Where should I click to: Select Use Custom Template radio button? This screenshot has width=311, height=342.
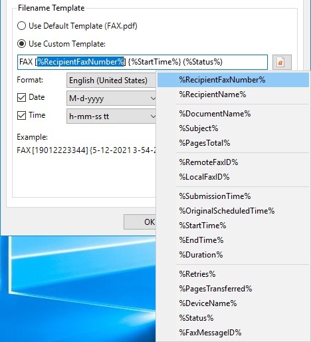coord(21,44)
